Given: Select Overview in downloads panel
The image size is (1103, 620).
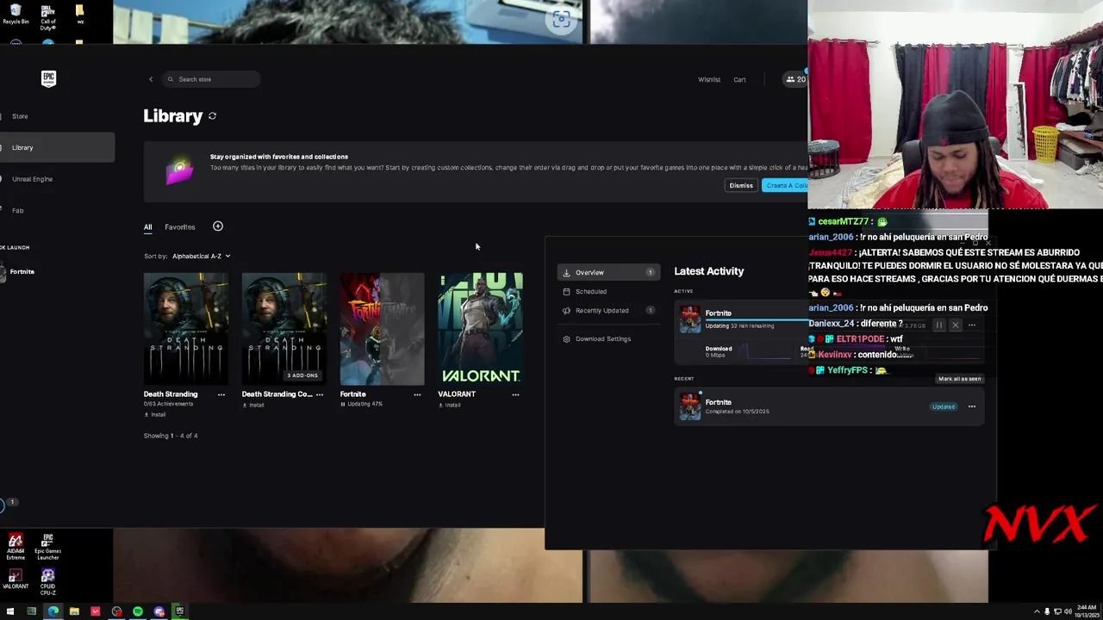Looking at the screenshot, I should [x=608, y=272].
